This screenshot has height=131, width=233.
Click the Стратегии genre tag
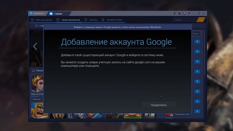(x=36, y=99)
